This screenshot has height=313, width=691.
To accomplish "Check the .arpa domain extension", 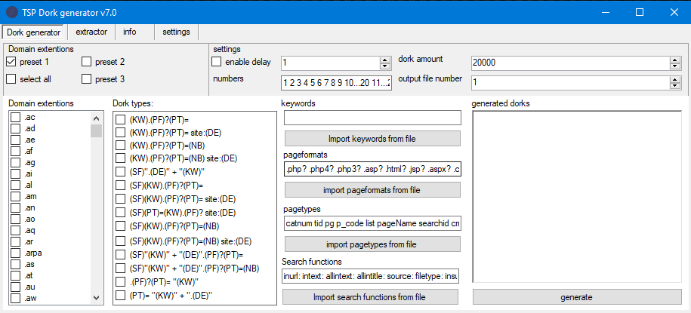I will (15, 253).
